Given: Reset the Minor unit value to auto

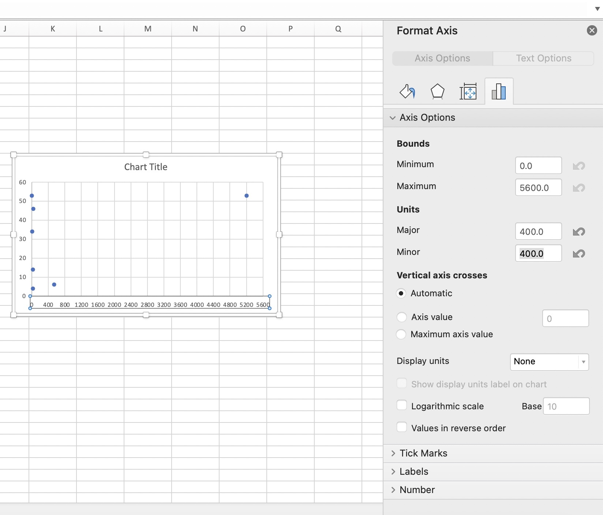Looking at the screenshot, I should (578, 254).
